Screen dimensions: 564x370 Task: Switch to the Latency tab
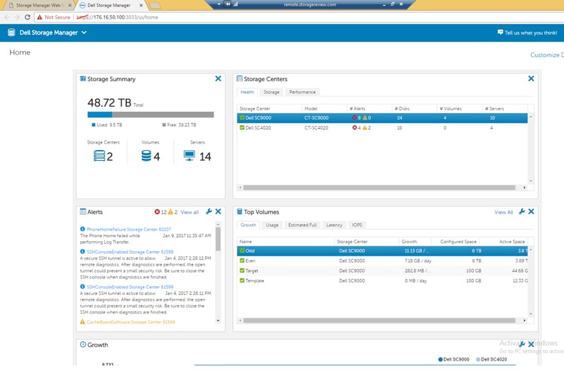tap(334, 225)
